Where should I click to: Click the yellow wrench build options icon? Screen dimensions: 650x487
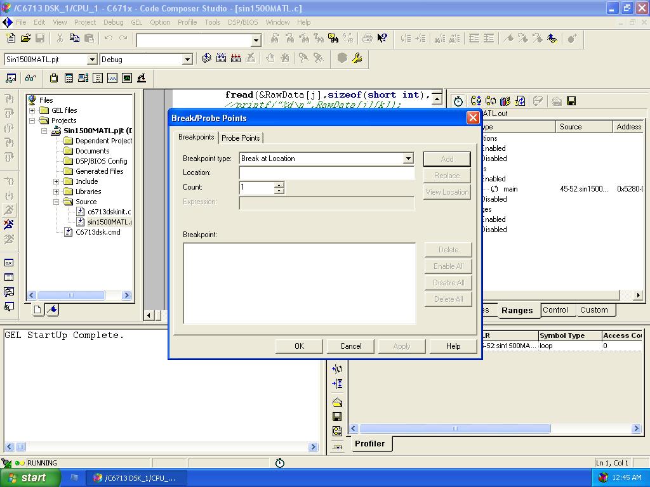(357, 58)
